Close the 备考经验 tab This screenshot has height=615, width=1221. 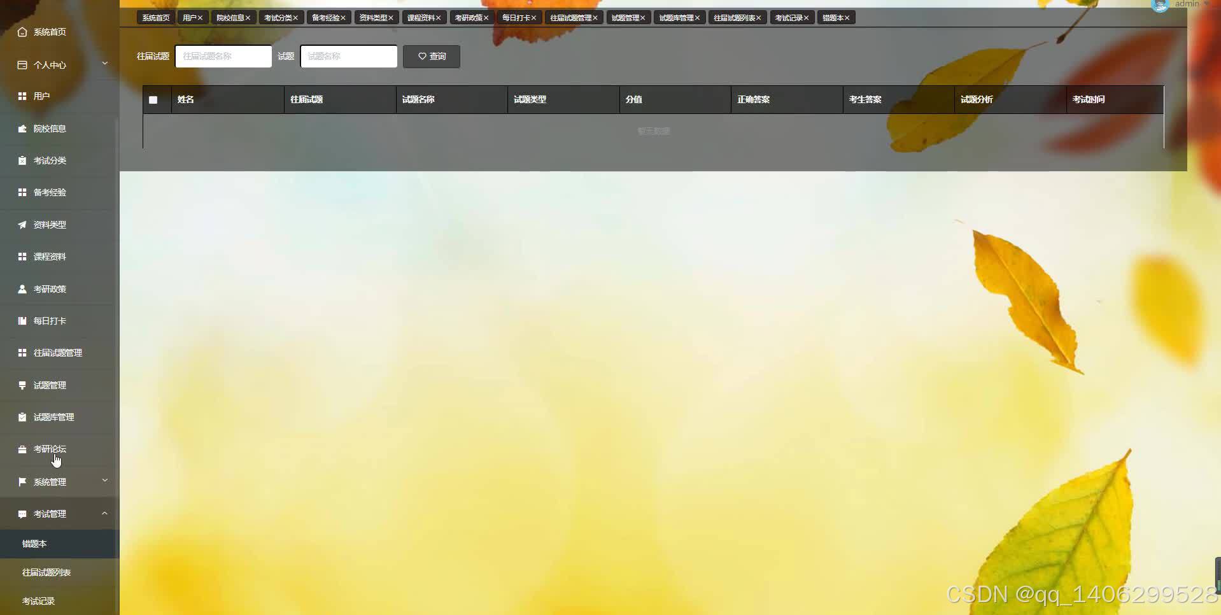[x=342, y=18]
